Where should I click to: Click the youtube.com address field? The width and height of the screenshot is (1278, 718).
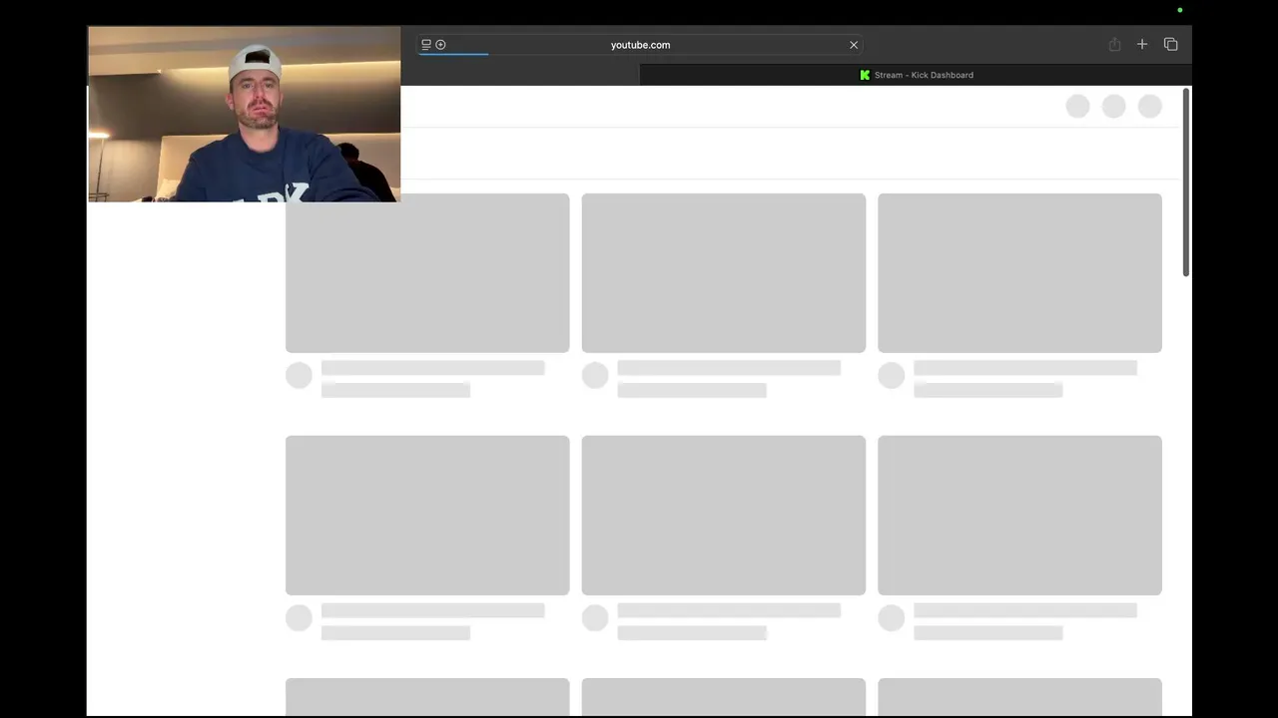coord(640,45)
